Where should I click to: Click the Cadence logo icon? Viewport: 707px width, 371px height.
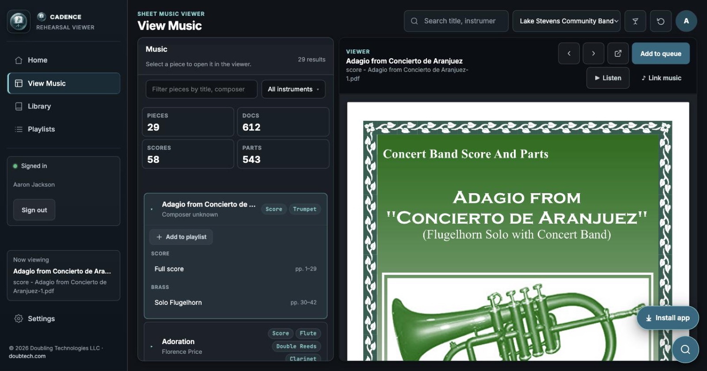tap(19, 21)
